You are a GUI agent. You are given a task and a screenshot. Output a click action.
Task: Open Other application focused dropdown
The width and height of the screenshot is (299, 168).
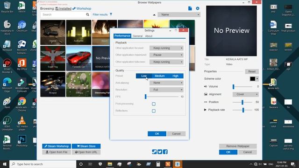tap(166, 48)
